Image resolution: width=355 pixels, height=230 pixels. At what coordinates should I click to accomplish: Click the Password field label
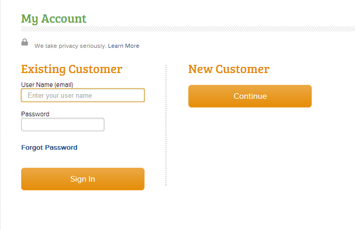point(35,114)
